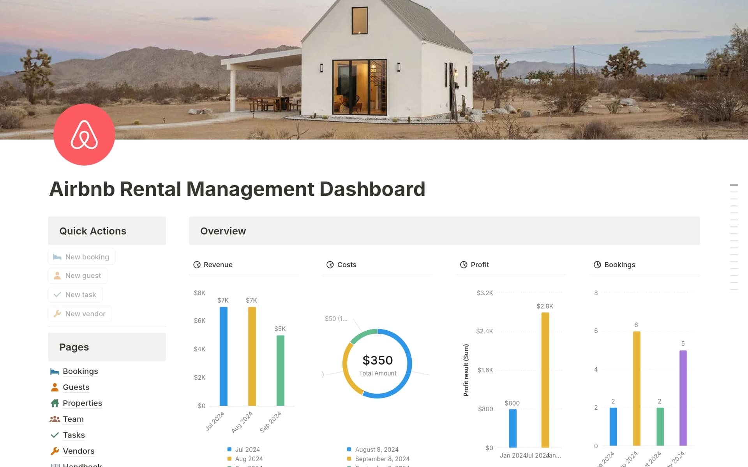Viewport: 748px width, 467px height.
Task: Click the Jul 2024 blue legend swatch
Action: [229, 449]
